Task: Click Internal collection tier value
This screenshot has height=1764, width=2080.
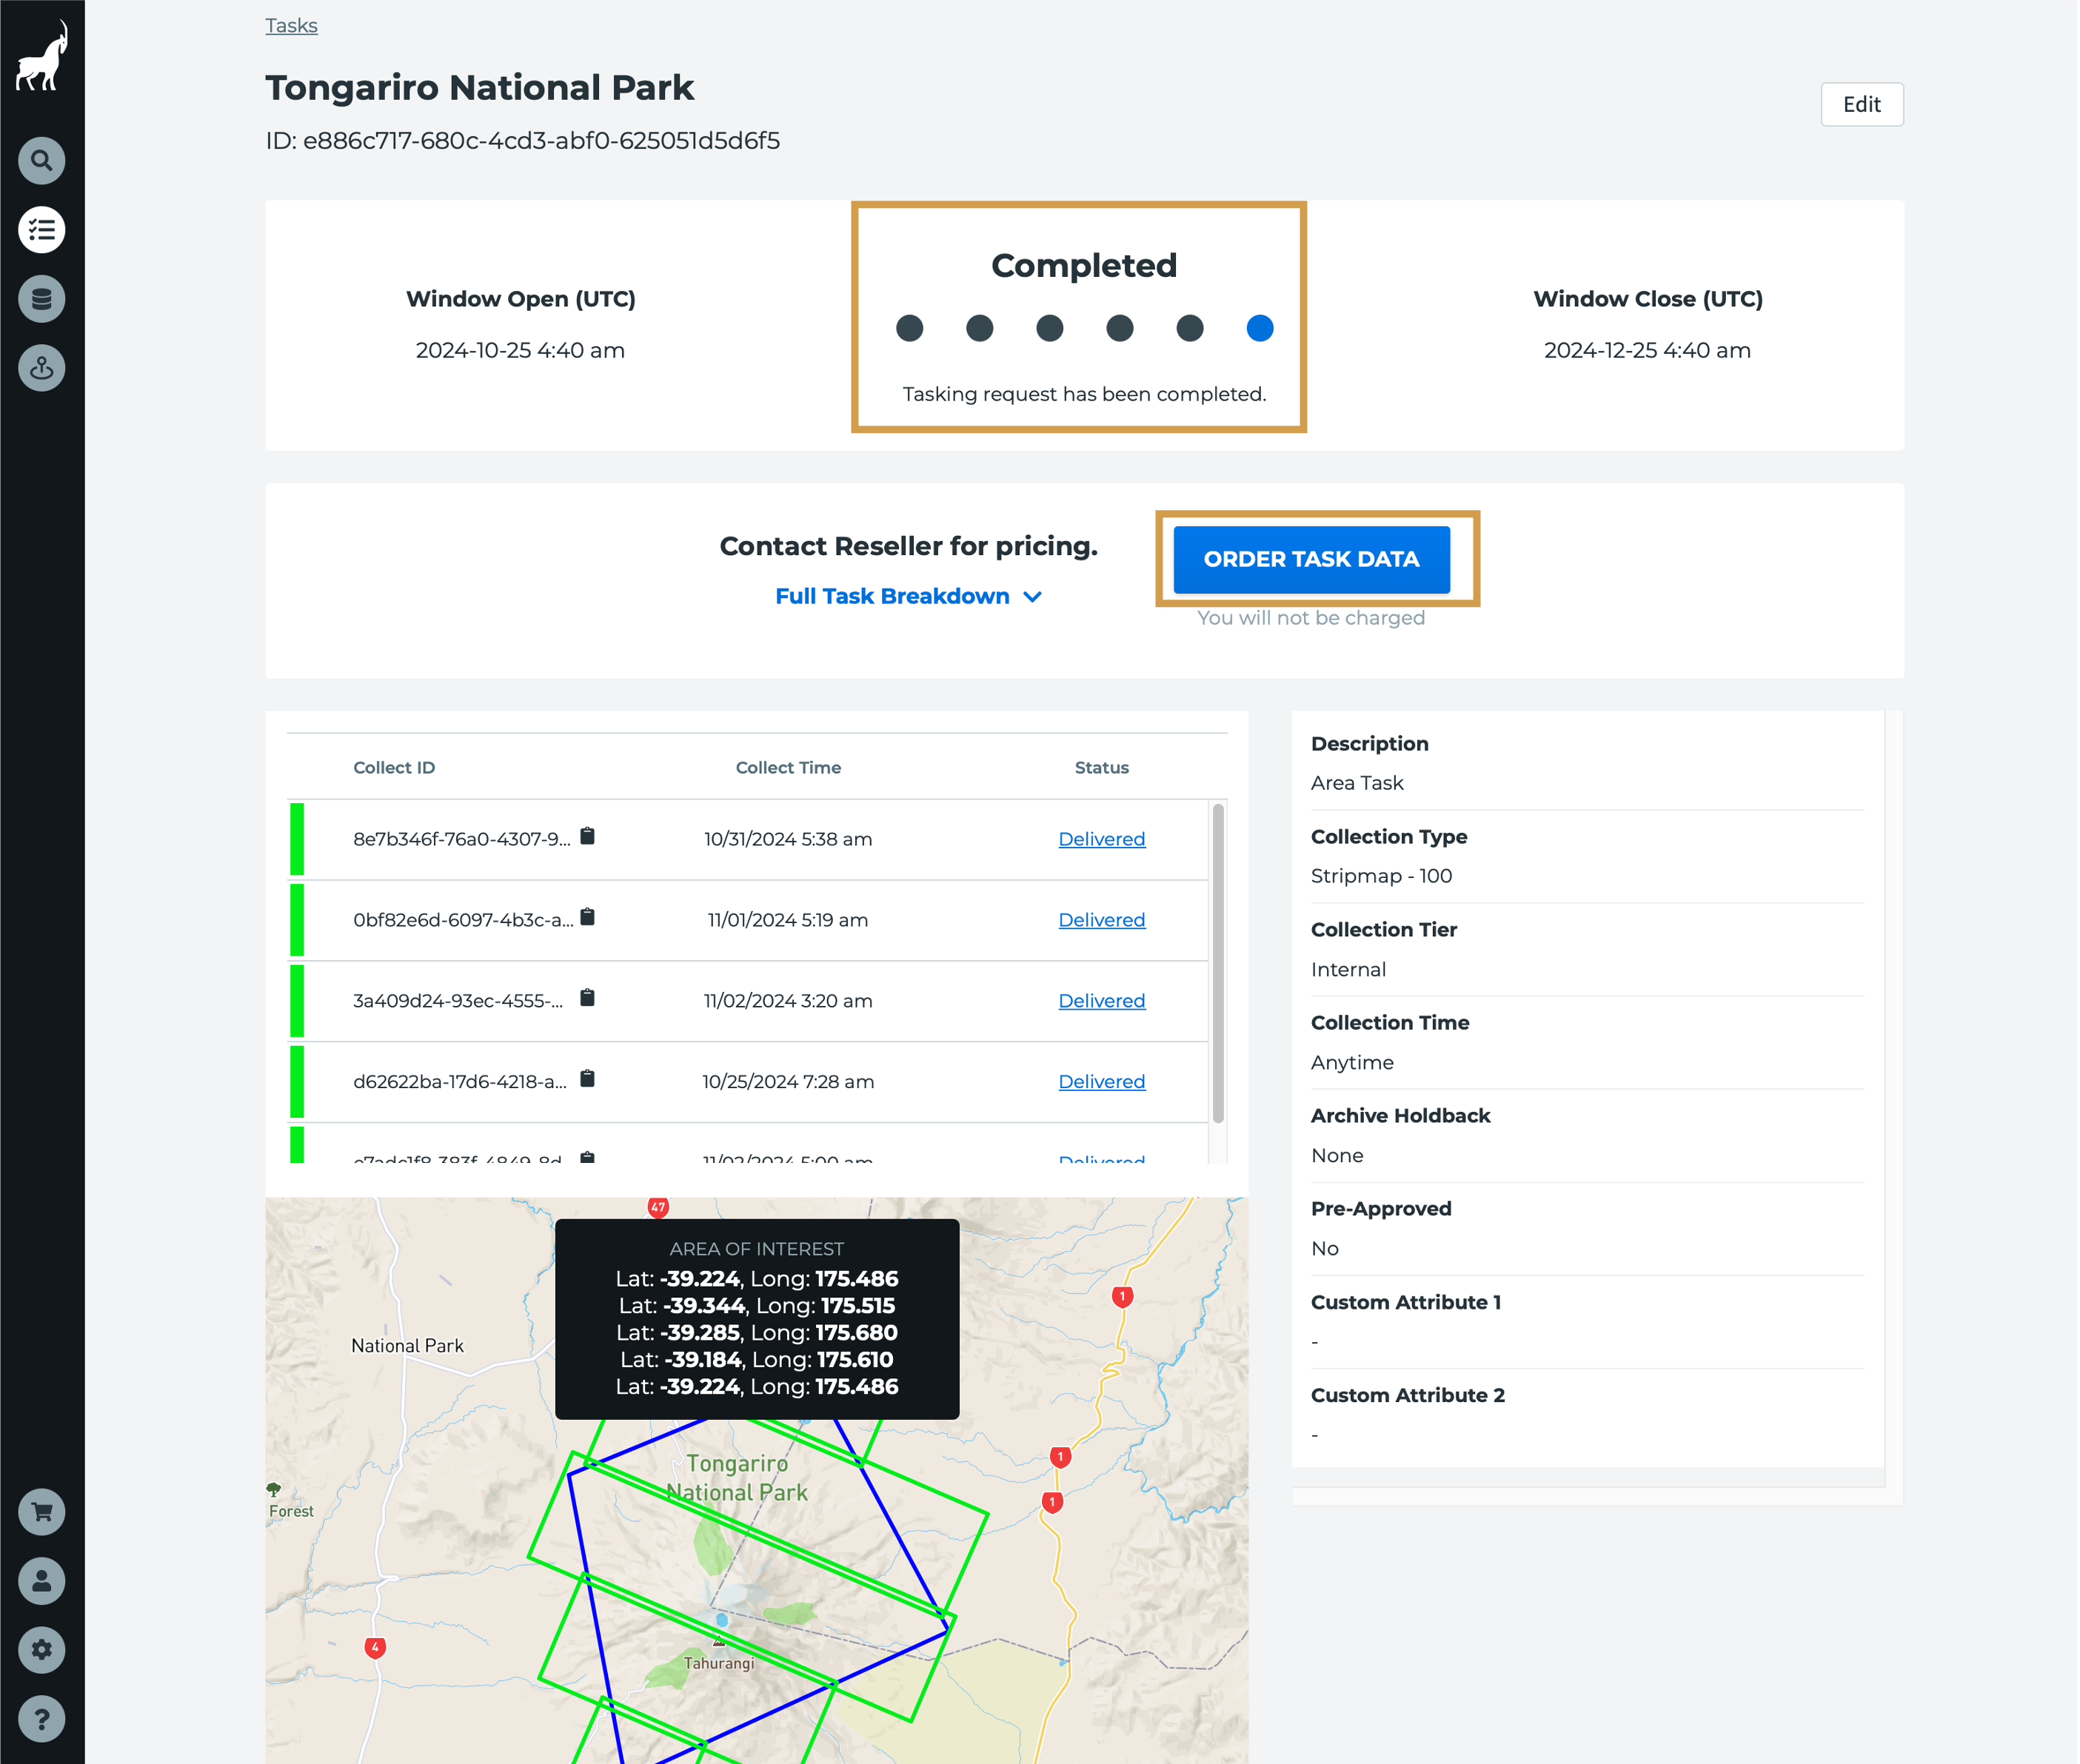Action: [1348, 970]
